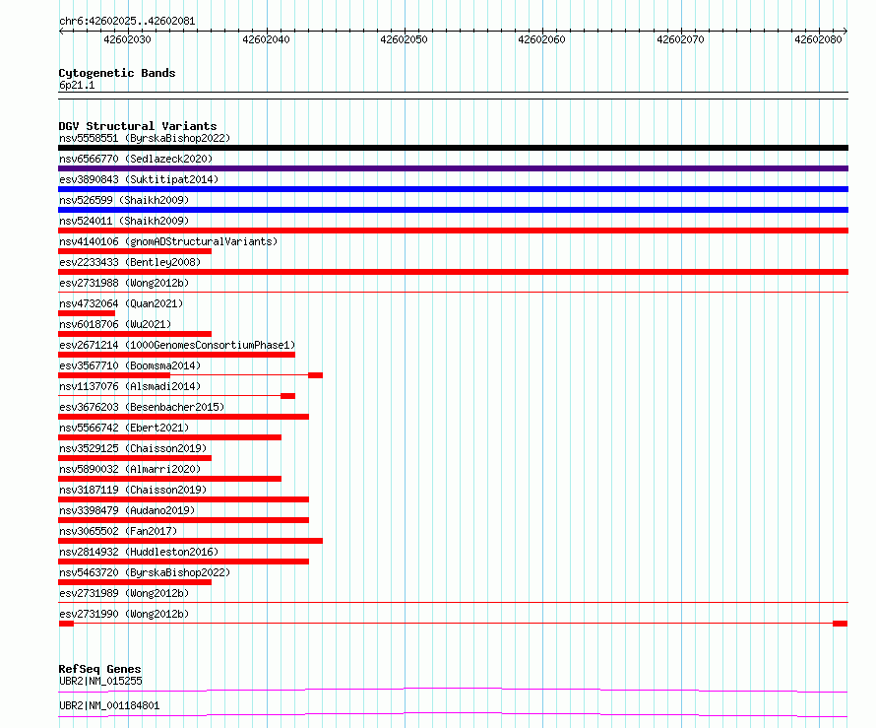Select the red esv2233433 variant bar

(x=453, y=272)
